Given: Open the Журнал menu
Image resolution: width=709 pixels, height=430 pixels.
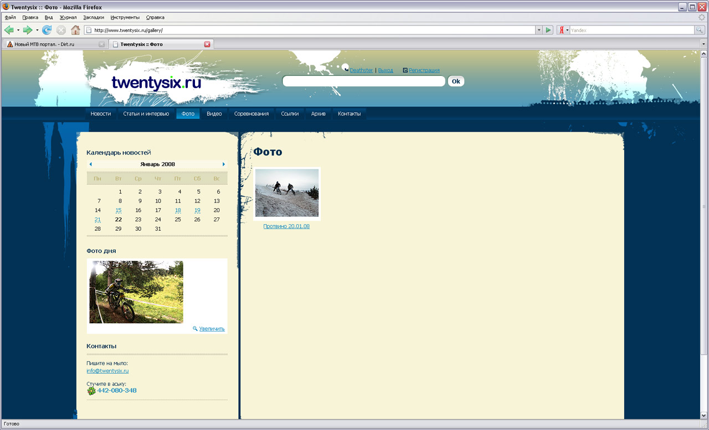Looking at the screenshot, I should coord(68,18).
